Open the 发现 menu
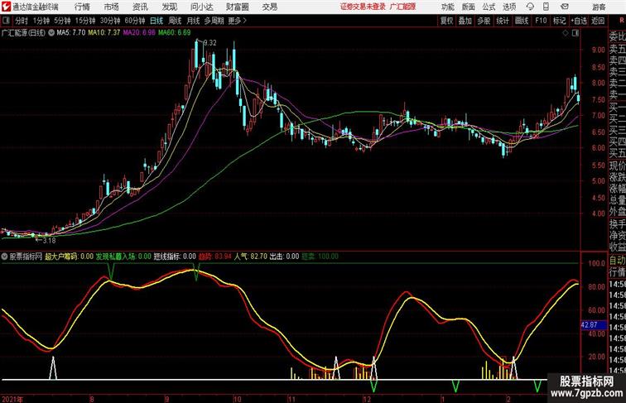Viewport: 626px width, 403px height. point(169,7)
